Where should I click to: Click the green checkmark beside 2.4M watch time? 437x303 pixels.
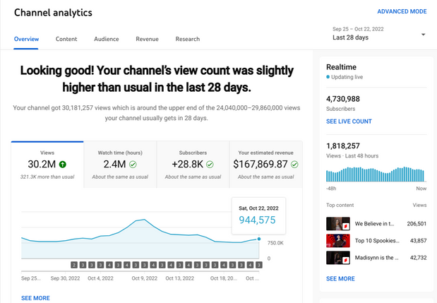point(133,165)
